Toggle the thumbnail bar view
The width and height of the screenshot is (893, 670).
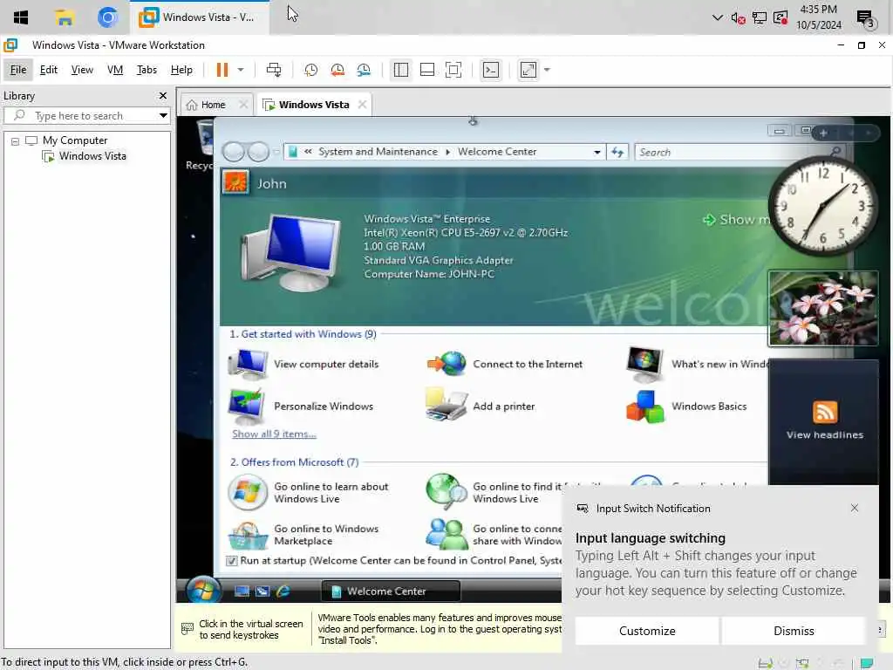coord(427,70)
